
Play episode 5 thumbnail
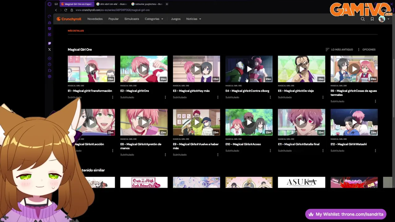pos(301,69)
